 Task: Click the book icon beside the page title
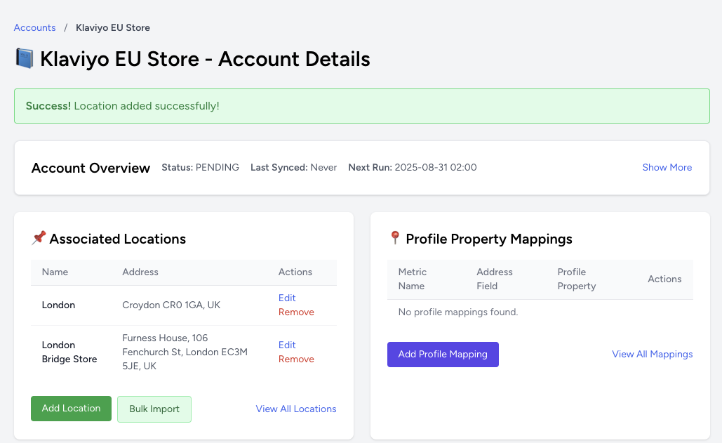[x=25, y=58]
